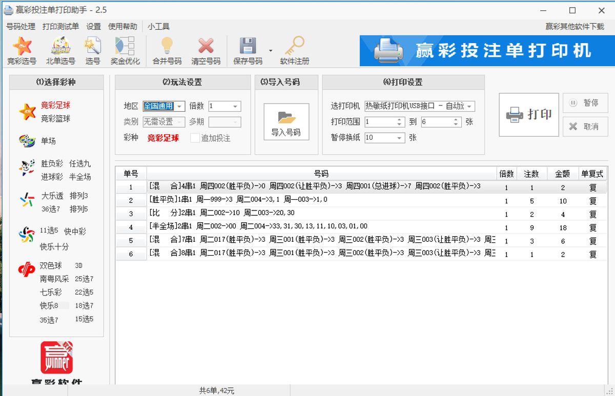615x396 pixels.
Task: Select 快乐8 game
Action: coord(49,305)
